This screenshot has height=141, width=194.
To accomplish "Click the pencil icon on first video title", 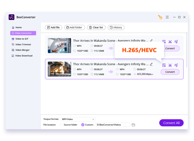I will coord(151,41).
